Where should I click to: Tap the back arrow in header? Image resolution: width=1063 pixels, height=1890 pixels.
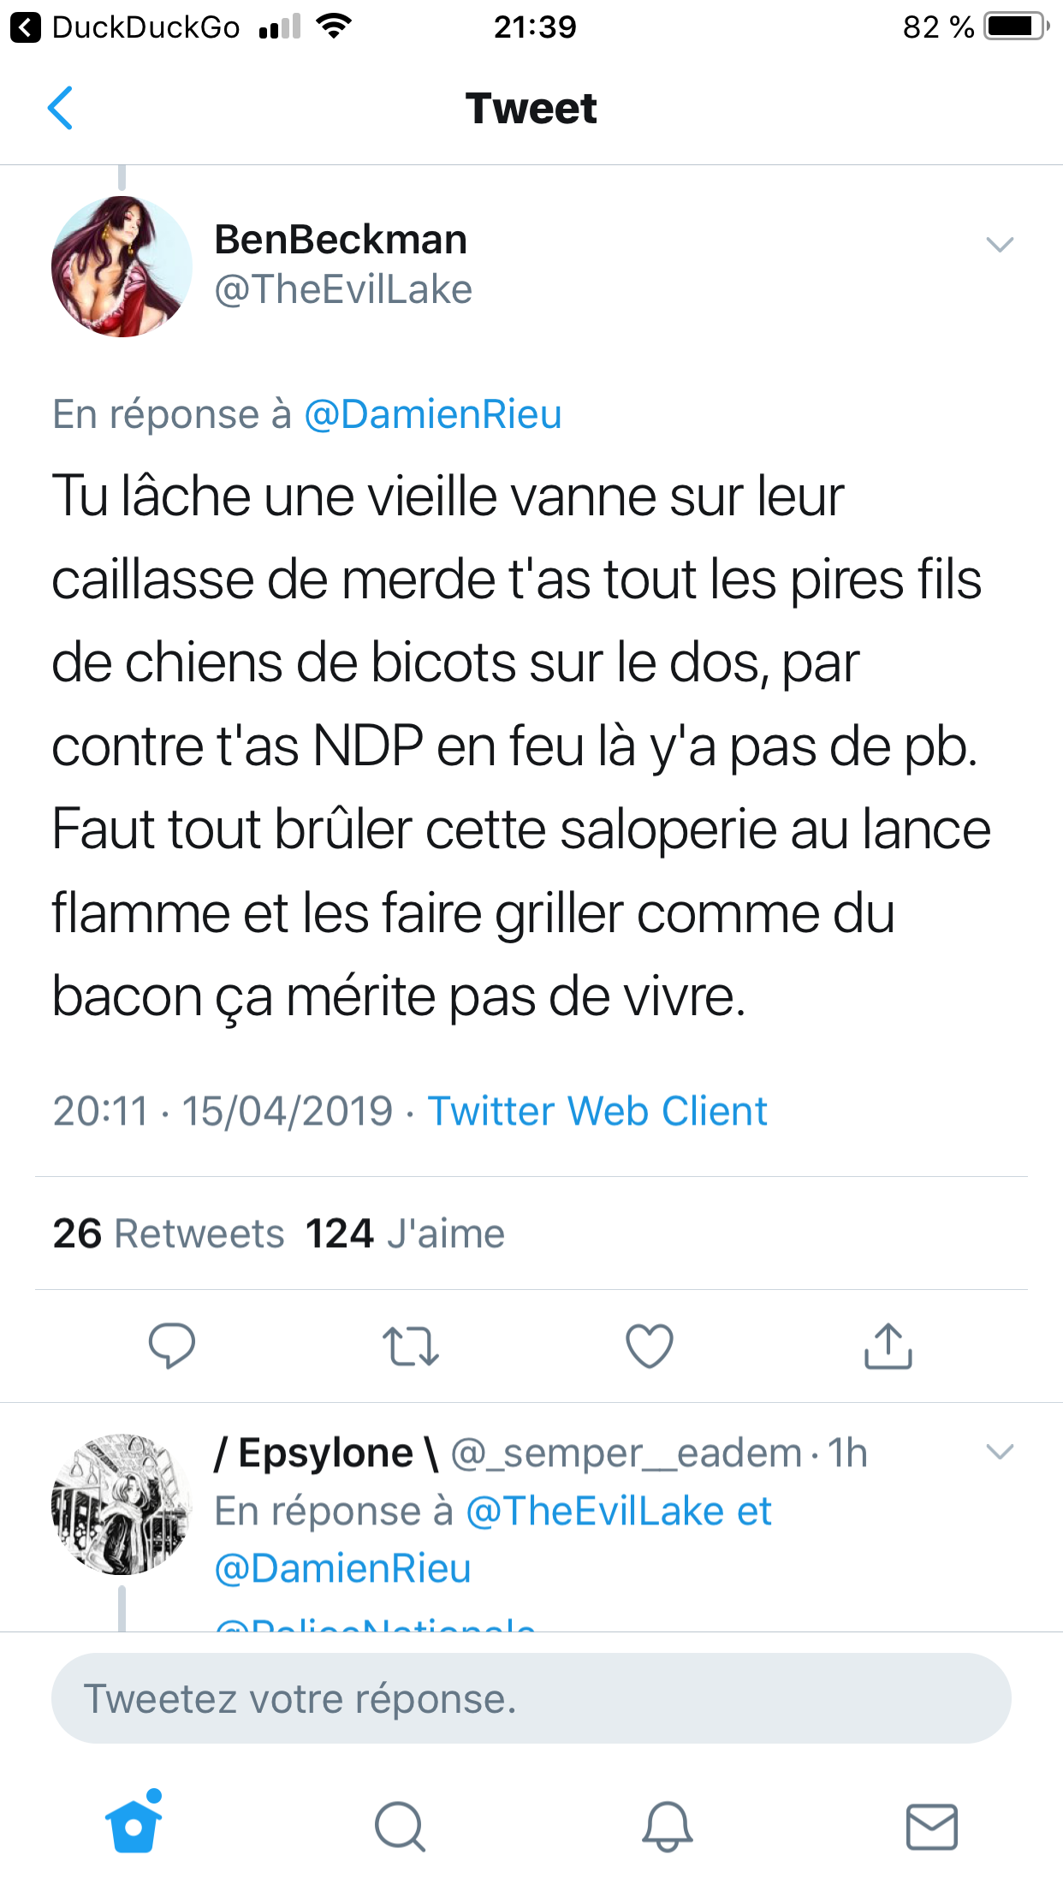point(60,108)
